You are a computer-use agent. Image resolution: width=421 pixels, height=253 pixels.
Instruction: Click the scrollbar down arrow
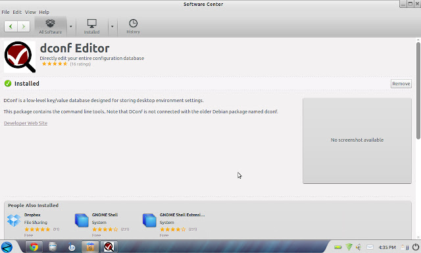click(x=418, y=237)
